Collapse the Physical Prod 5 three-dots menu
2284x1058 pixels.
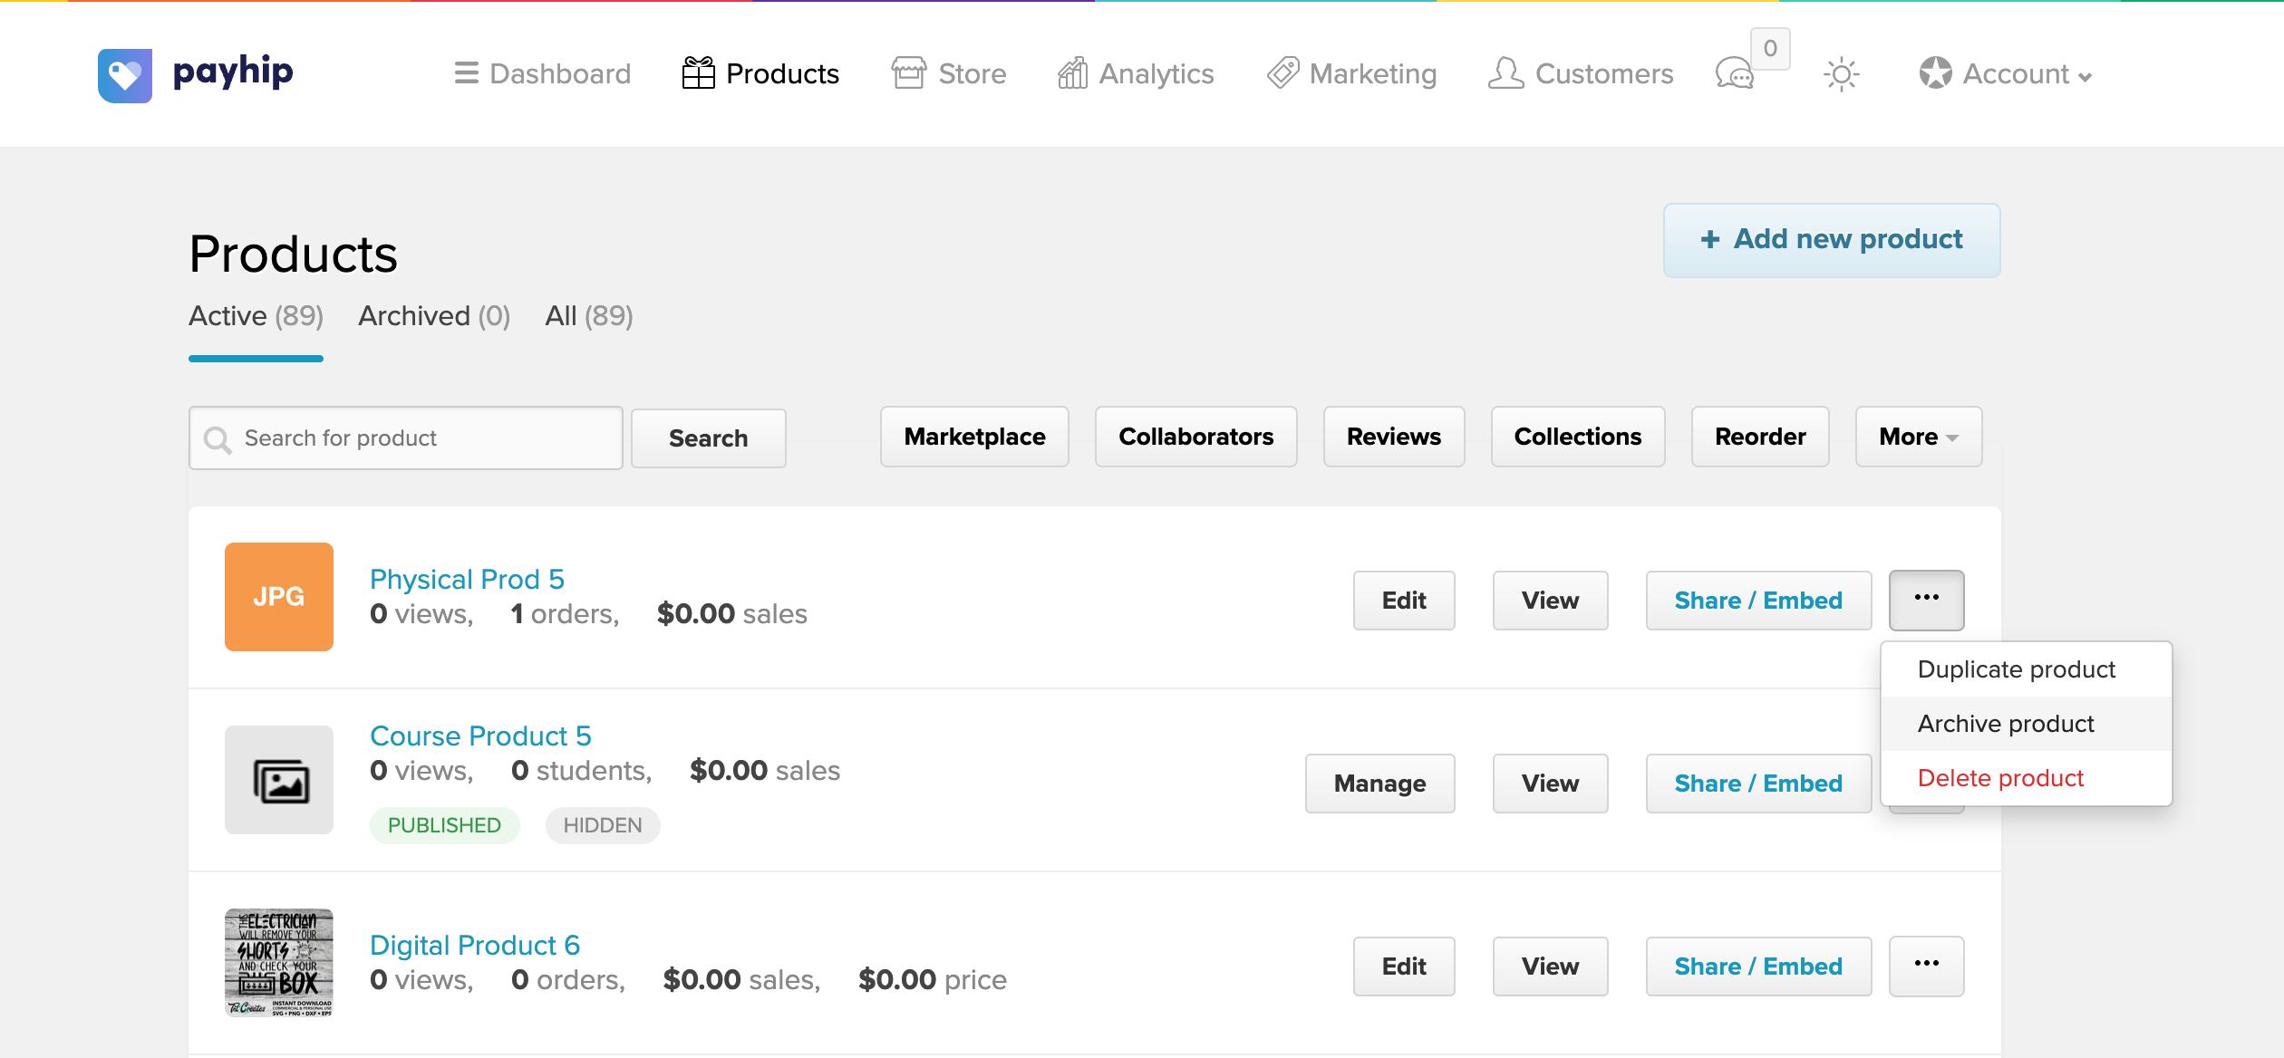(x=1926, y=600)
